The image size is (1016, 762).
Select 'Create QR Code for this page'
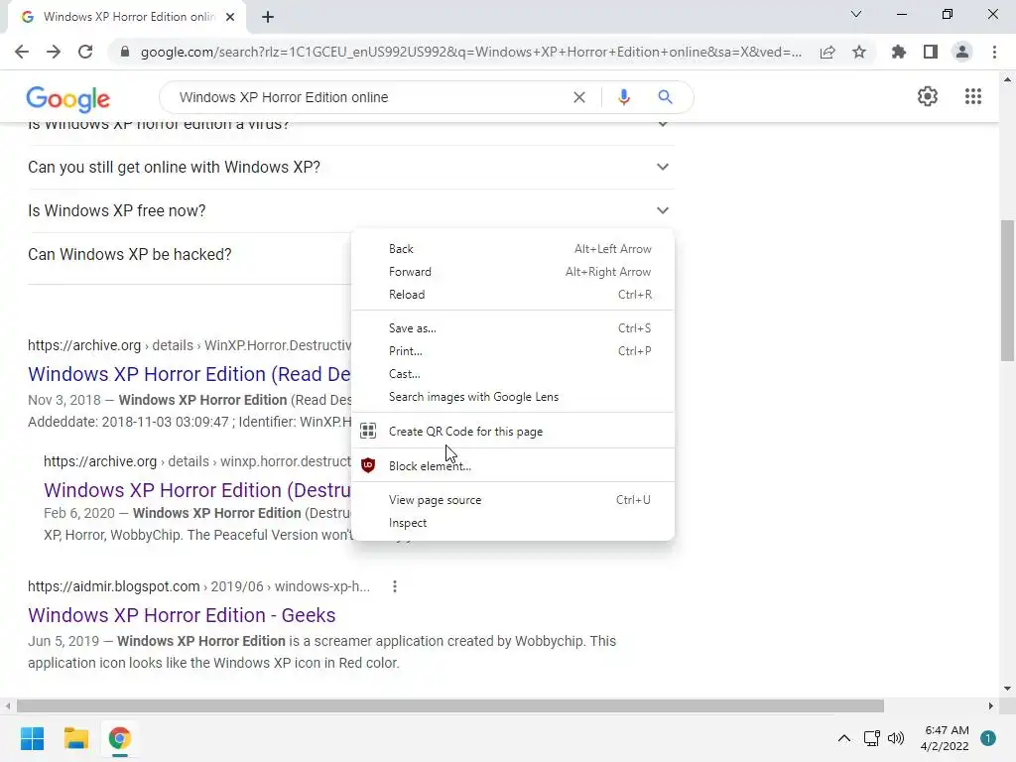tap(513, 431)
